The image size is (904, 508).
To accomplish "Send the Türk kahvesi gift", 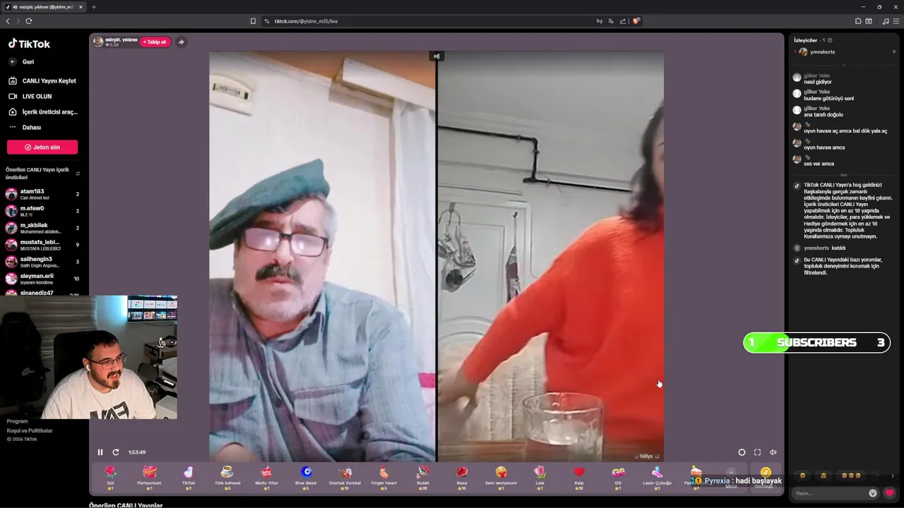I will click(227, 477).
